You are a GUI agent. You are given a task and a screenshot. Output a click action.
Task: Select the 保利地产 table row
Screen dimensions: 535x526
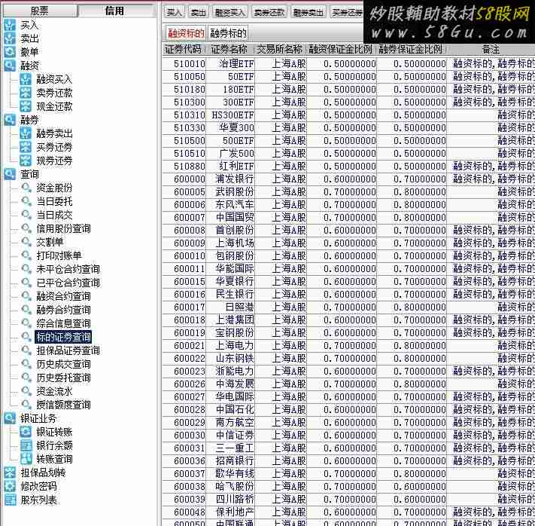coord(348,512)
